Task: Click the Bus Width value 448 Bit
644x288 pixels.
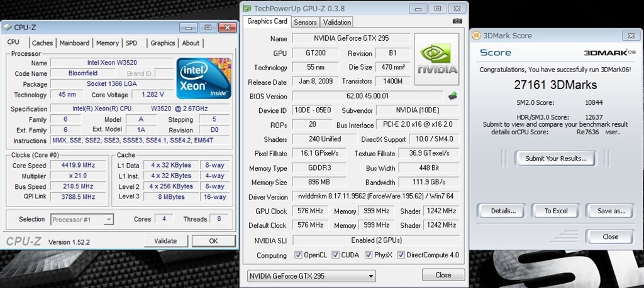Action: pos(429,168)
